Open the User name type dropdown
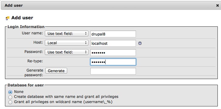The image size is (221, 109). (x=67, y=34)
